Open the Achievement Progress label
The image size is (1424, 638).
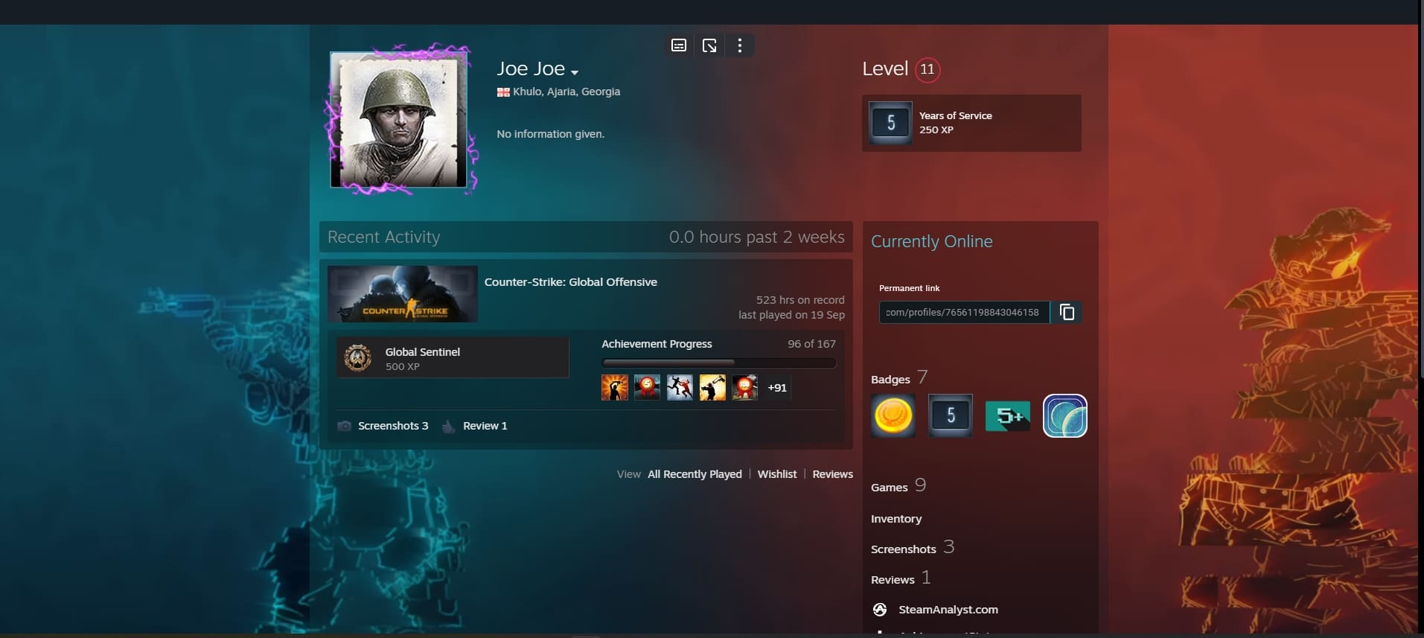pos(657,344)
